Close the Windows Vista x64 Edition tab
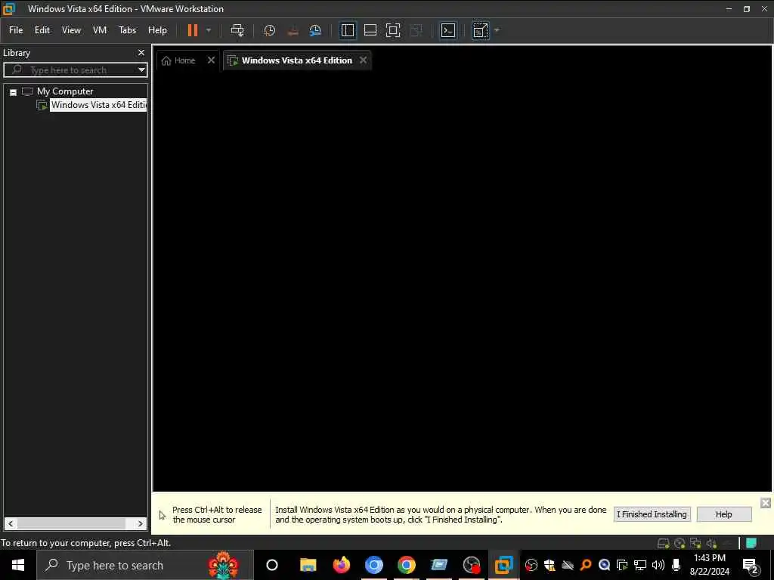 point(364,60)
